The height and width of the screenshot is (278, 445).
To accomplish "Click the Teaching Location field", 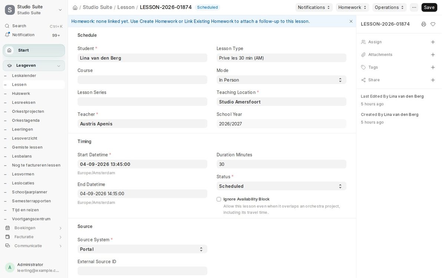I will pos(281,102).
